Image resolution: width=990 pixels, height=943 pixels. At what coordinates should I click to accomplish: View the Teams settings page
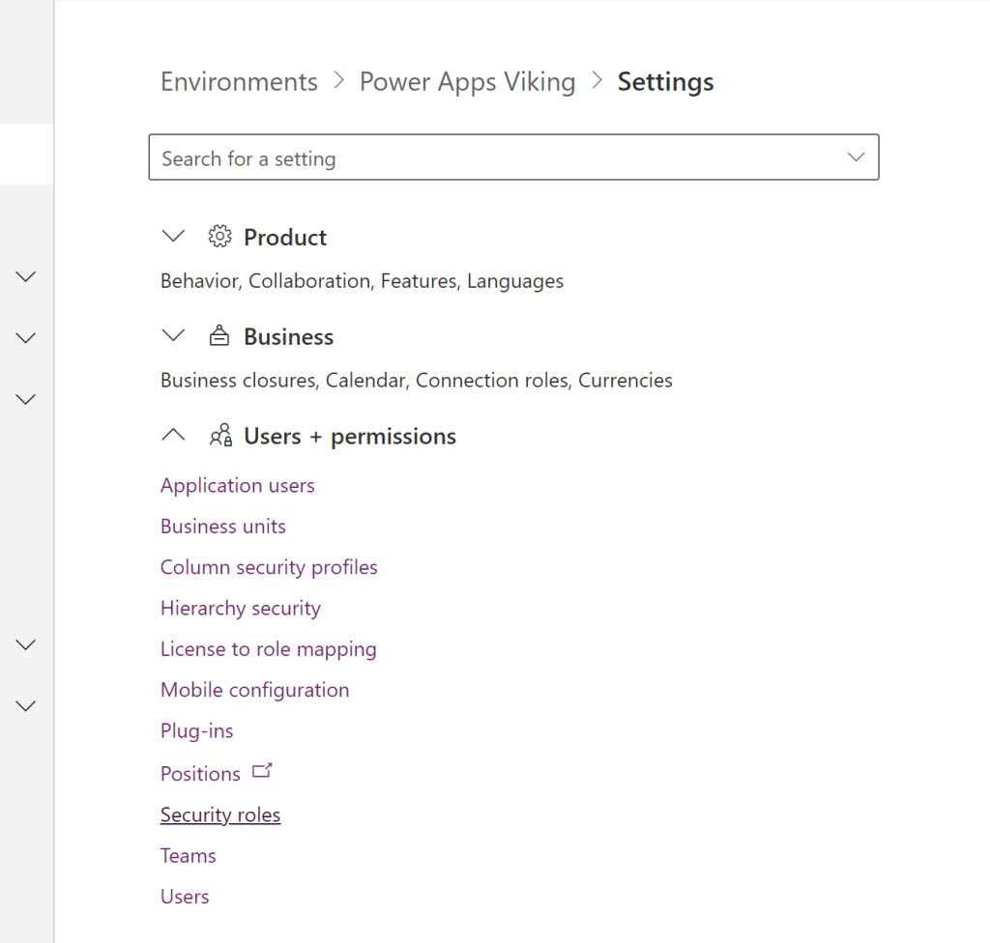coord(189,856)
